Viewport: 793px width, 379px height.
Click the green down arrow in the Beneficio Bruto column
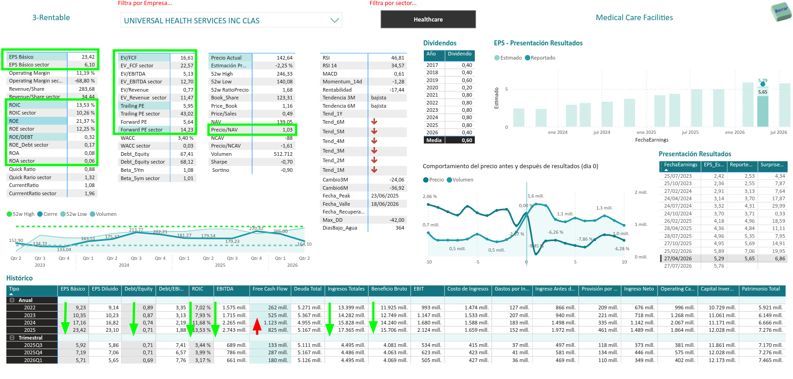(373, 318)
